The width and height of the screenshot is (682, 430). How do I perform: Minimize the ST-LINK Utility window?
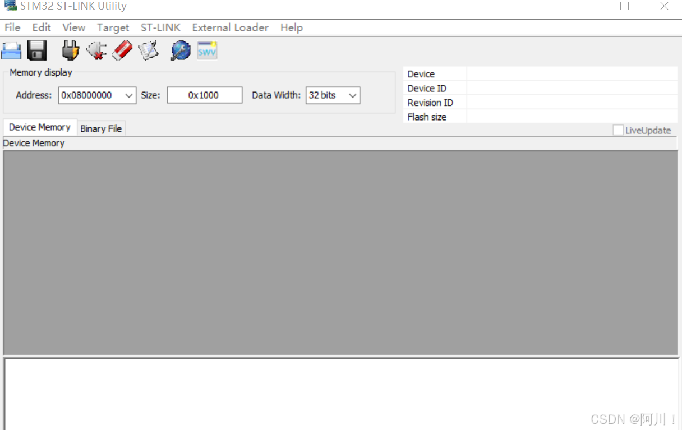click(x=586, y=6)
